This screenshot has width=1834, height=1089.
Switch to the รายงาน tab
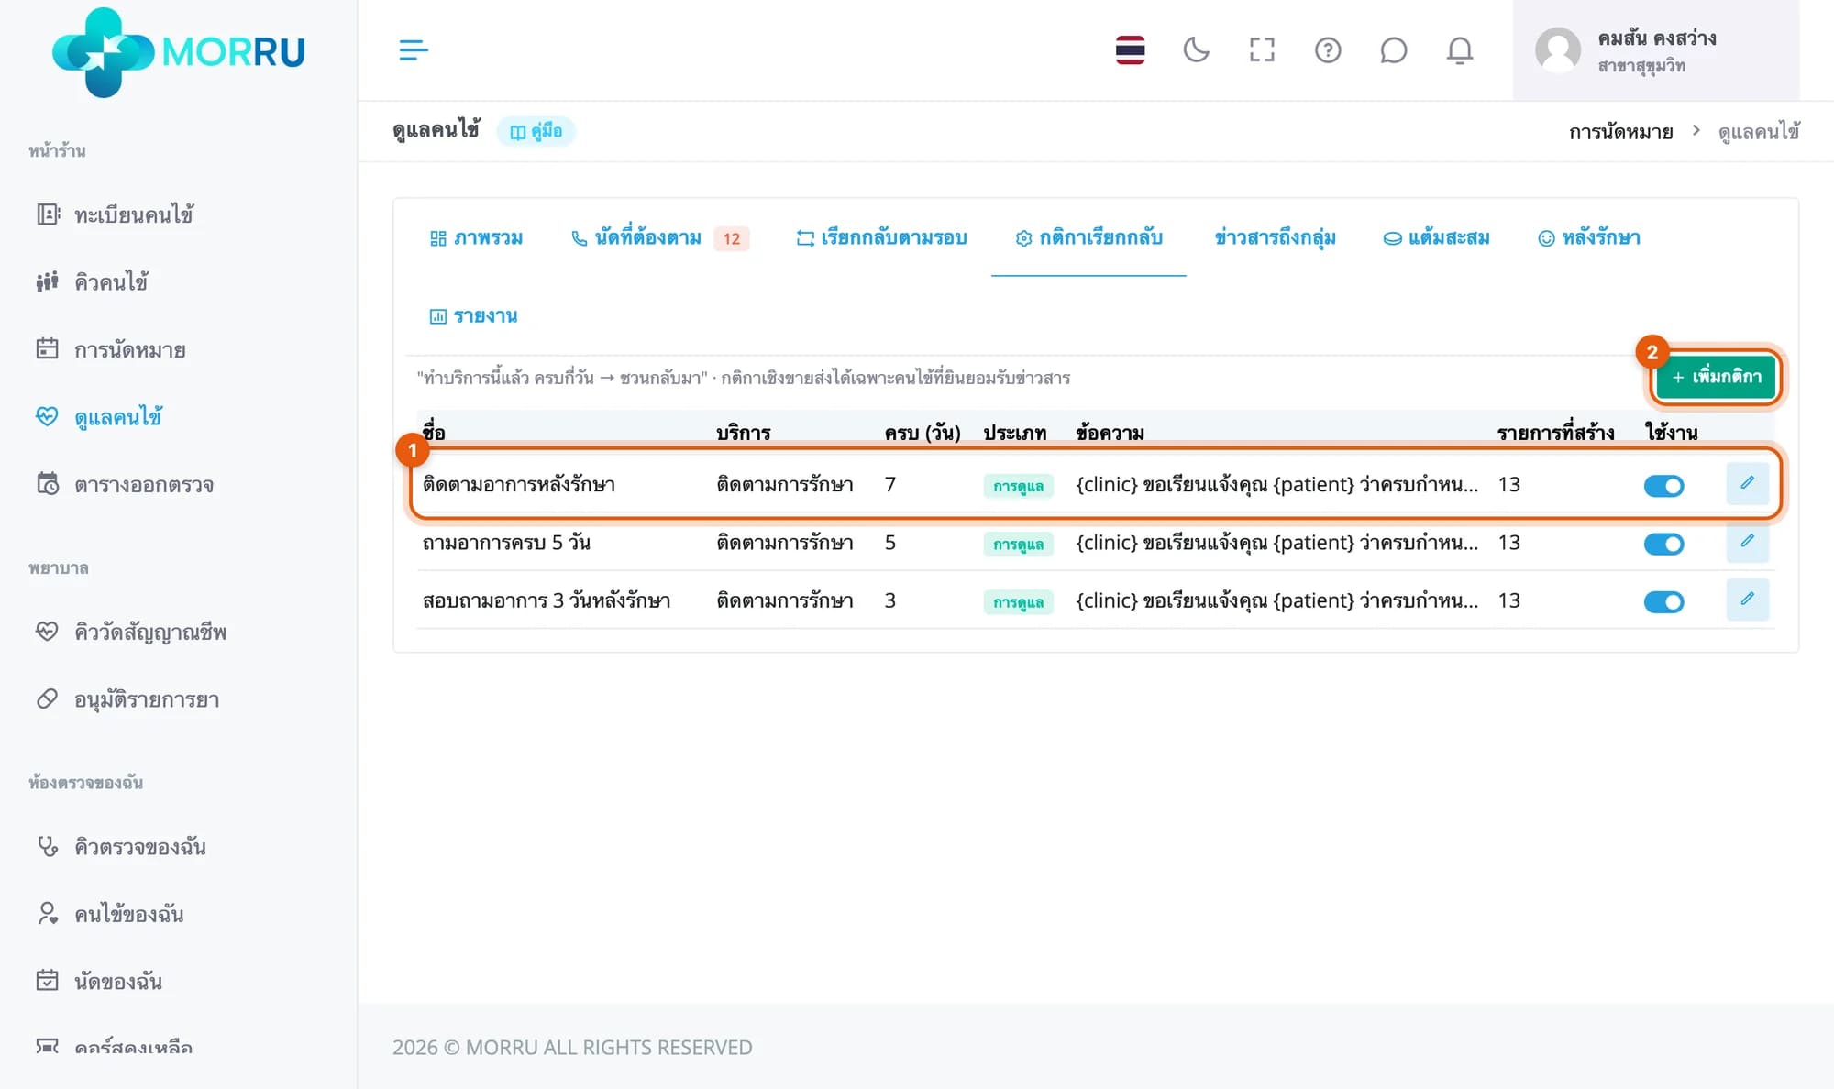point(473,316)
